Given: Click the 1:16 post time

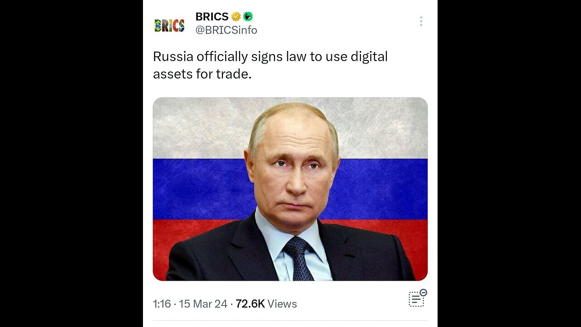Looking at the screenshot, I should 162,304.
